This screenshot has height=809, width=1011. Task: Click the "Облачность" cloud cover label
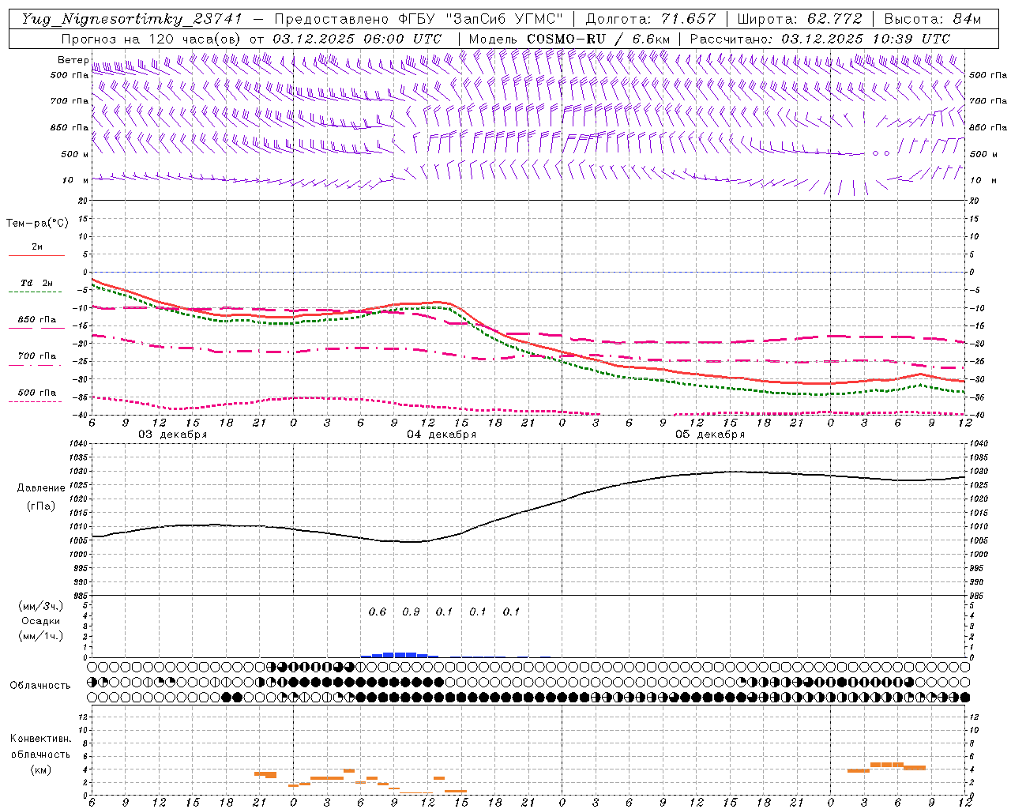coord(40,686)
